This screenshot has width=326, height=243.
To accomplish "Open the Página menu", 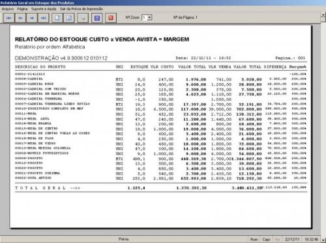I will point(22,9).
